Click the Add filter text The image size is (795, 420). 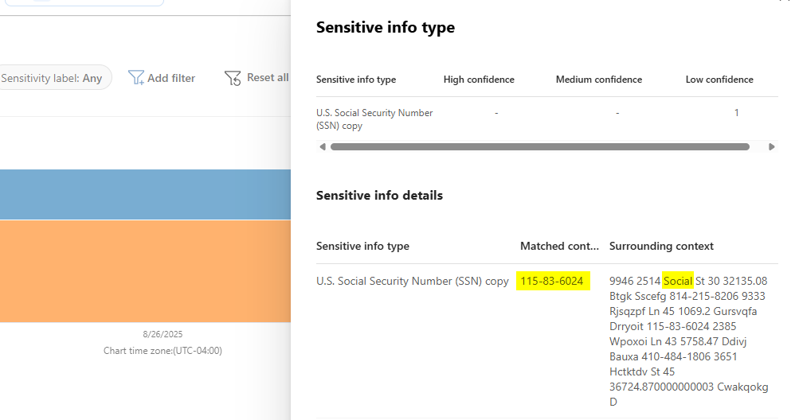pyautogui.click(x=171, y=78)
